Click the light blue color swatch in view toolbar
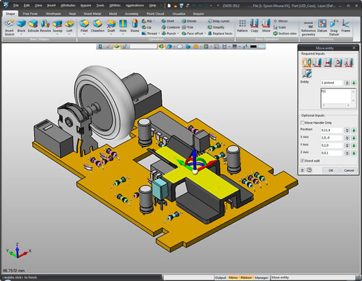Screen dimensions: 362x281 tap(262, 46)
